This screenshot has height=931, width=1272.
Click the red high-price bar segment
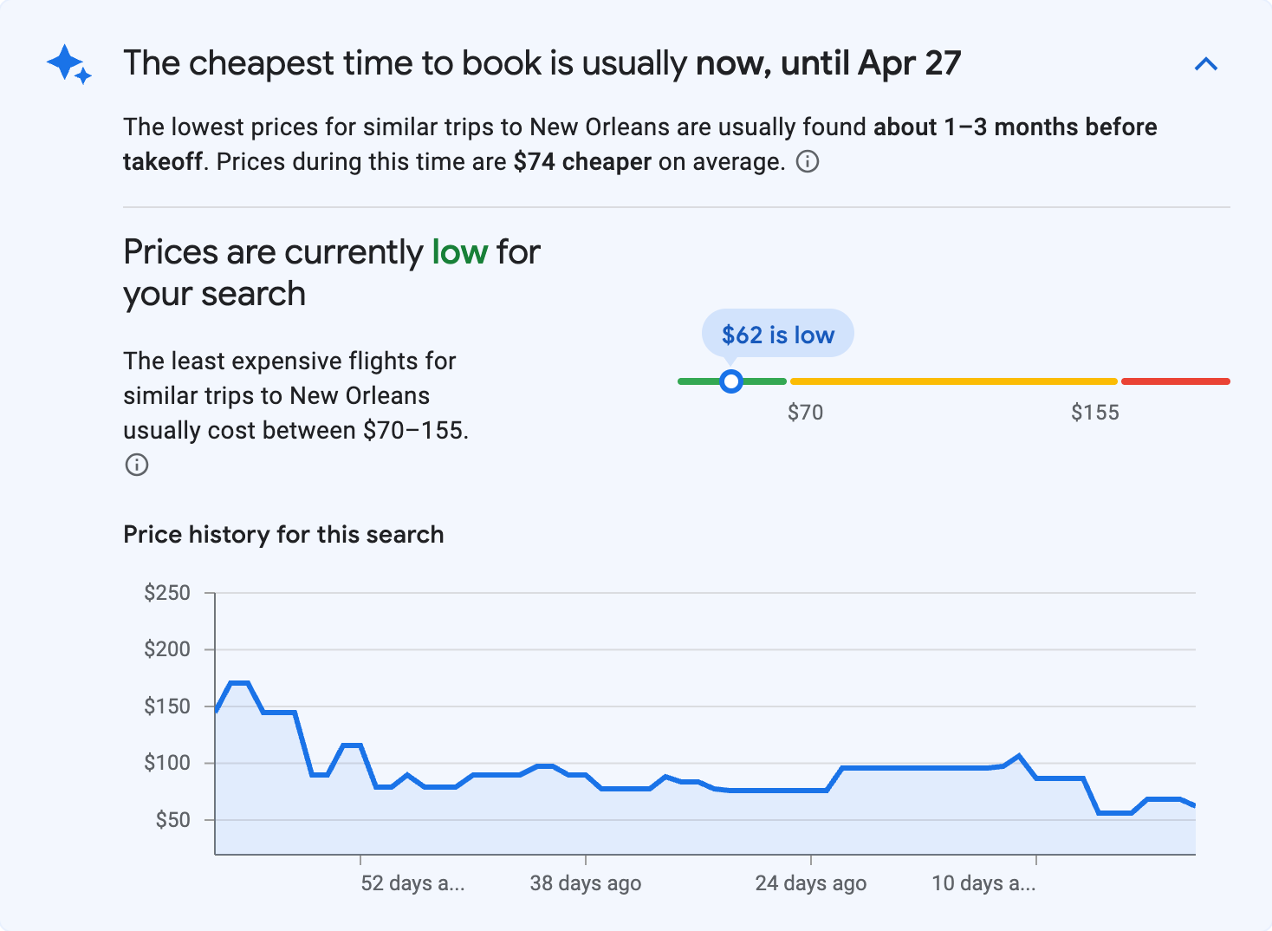point(1175,381)
